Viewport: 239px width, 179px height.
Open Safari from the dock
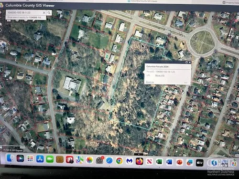[109, 160]
